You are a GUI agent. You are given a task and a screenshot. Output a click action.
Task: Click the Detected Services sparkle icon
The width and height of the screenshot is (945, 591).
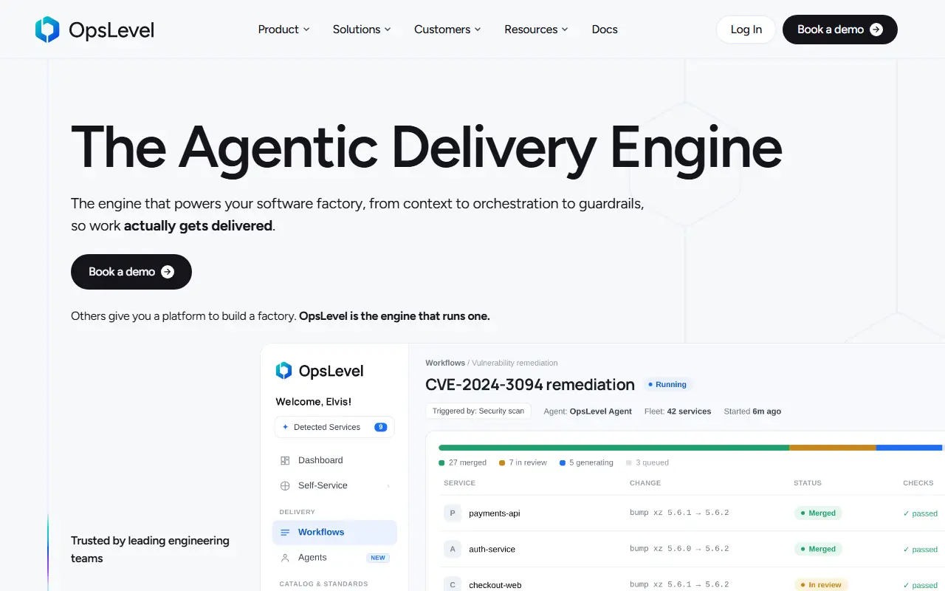click(x=286, y=427)
